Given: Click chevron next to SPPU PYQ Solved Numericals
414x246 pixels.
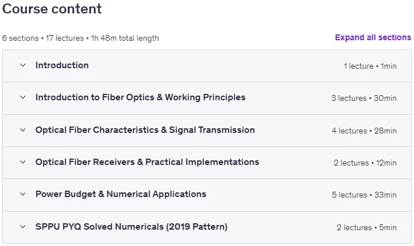Looking at the screenshot, I should 23,227.
